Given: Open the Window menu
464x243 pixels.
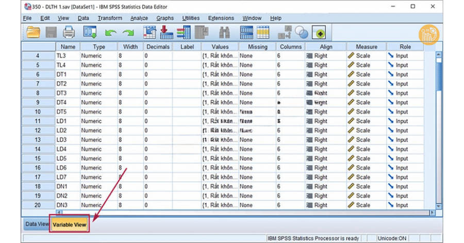Looking at the screenshot, I should (x=252, y=18).
